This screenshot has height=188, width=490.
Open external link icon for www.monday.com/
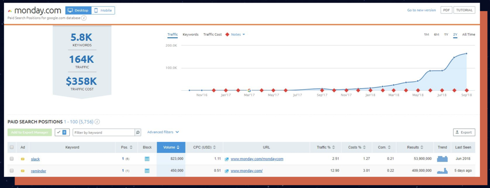227,171
